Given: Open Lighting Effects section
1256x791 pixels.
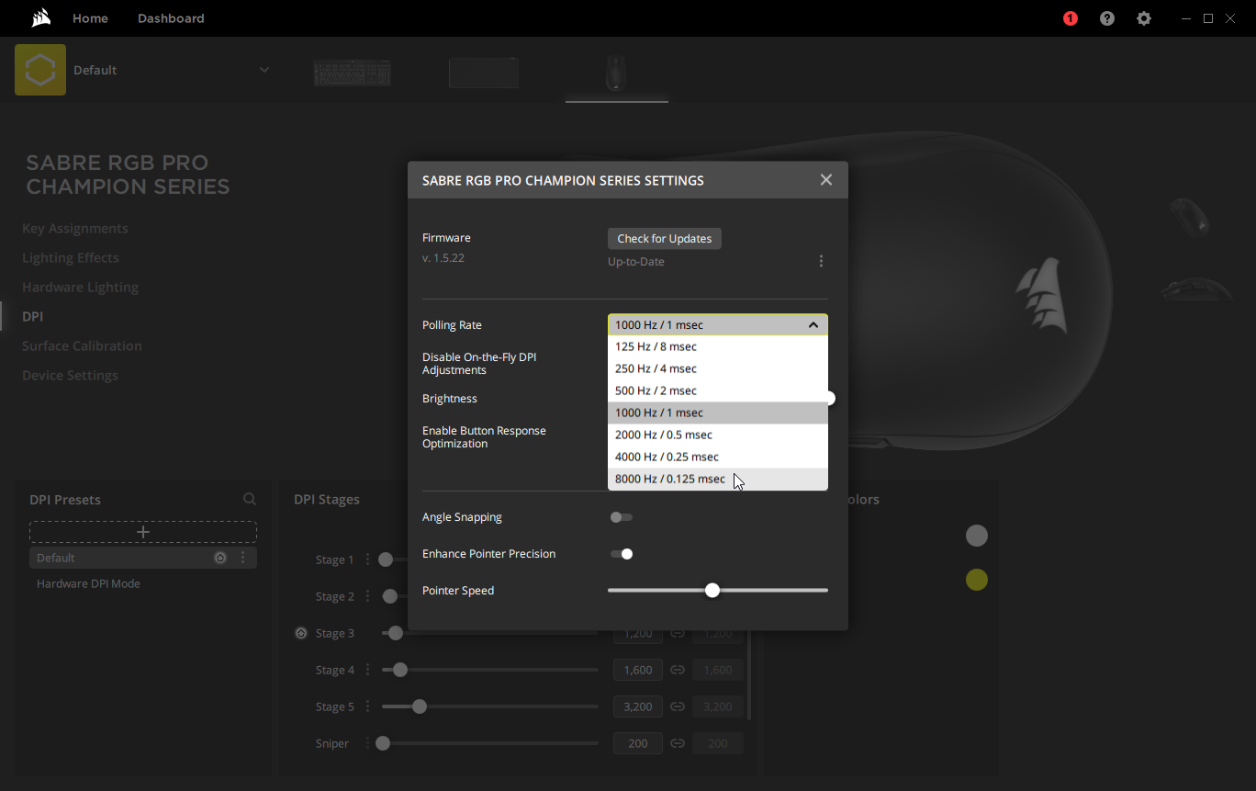Looking at the screenshot, I should point(71,258).
